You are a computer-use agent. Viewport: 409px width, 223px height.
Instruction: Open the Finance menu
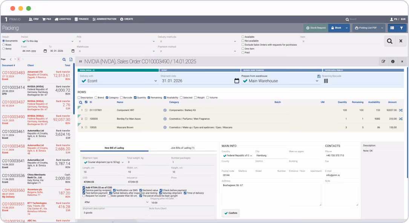tap(82, 19)
